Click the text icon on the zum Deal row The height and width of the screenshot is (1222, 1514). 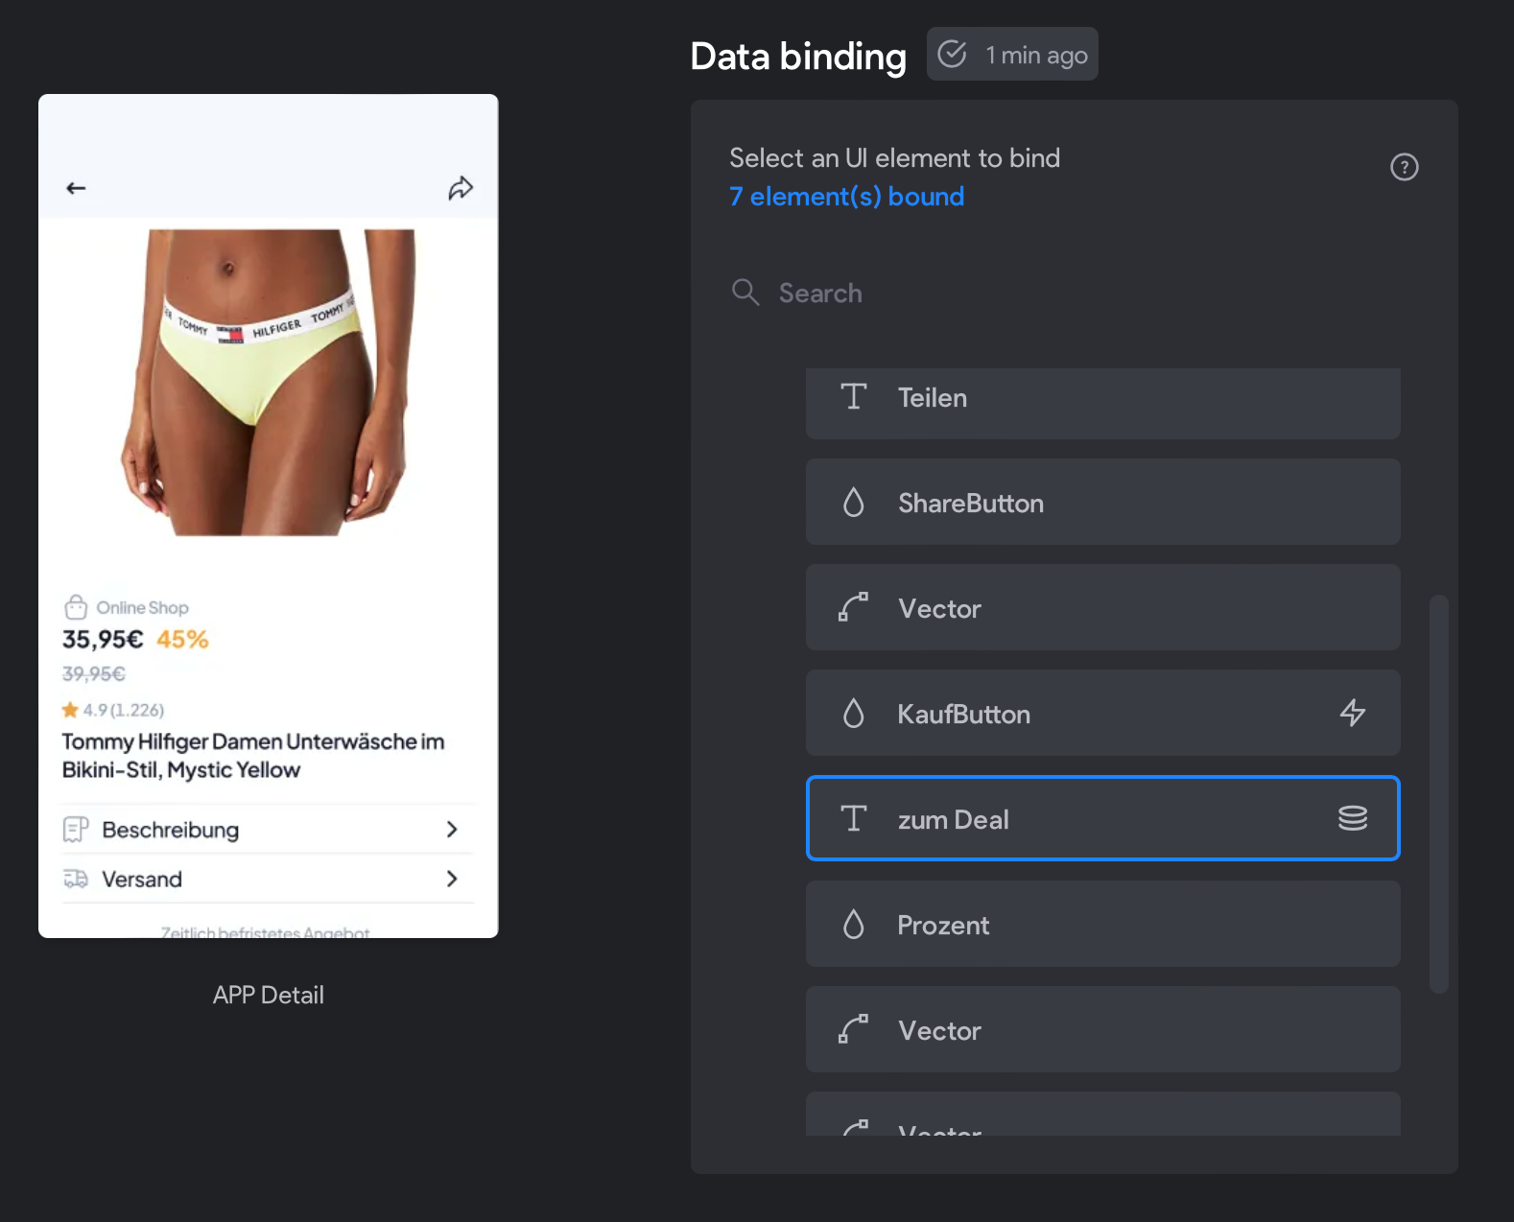point(854,818)
